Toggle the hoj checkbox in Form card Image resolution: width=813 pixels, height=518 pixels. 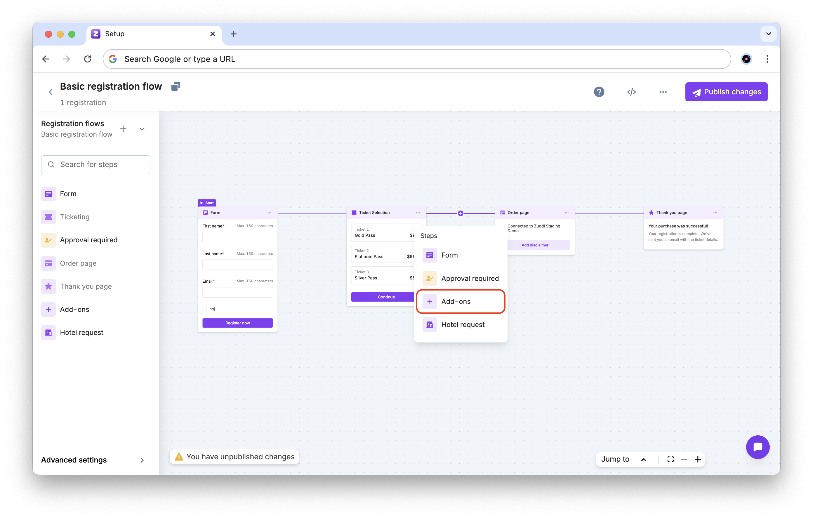[205, 309]
